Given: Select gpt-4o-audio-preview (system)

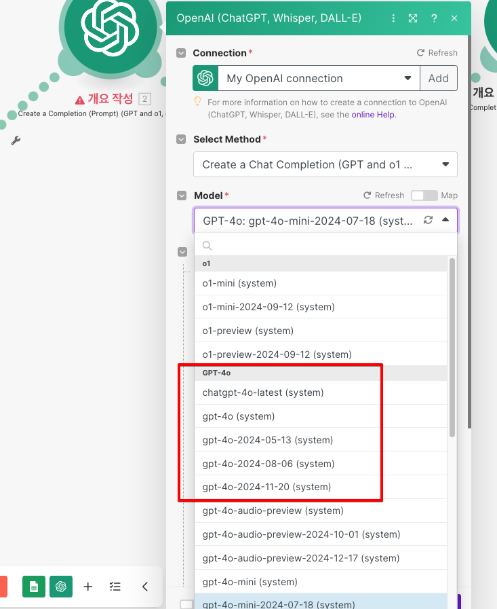Looking at the screenshot, I should point(321,511).
